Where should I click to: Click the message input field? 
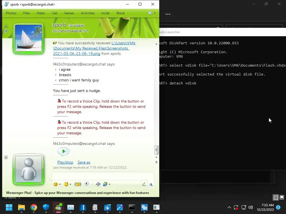pos(103,176)
